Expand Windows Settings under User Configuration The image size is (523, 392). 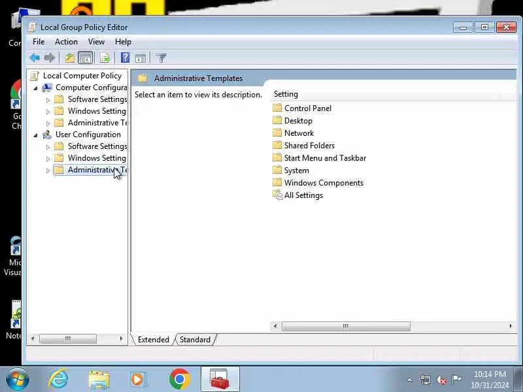[x=48, y=159]
